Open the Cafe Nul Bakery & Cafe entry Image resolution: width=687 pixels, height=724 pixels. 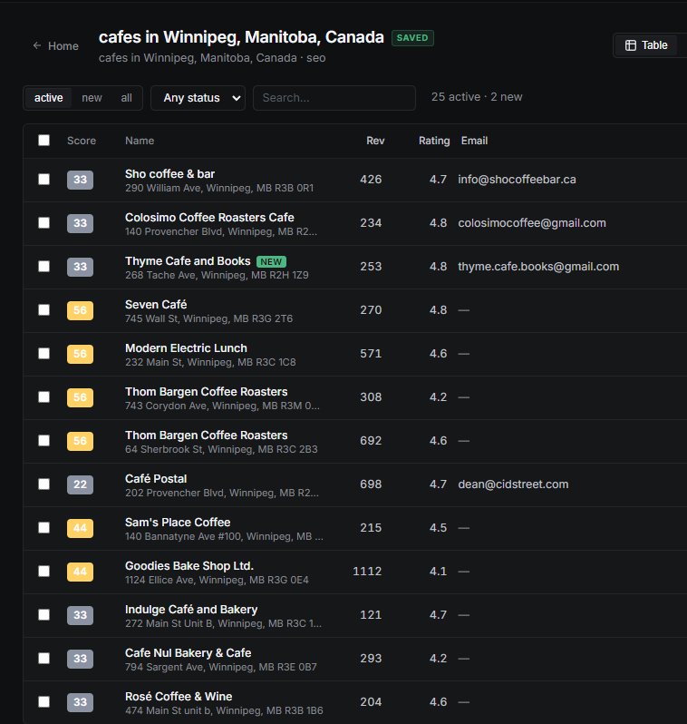[189, 653]
